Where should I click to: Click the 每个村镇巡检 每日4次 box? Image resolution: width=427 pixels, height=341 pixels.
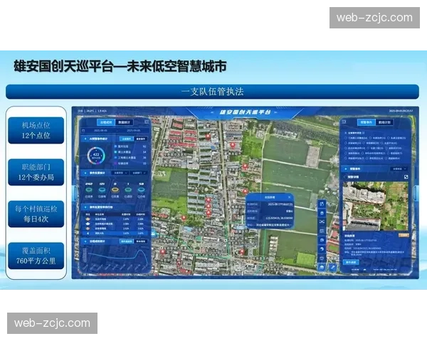click(36, 214)
